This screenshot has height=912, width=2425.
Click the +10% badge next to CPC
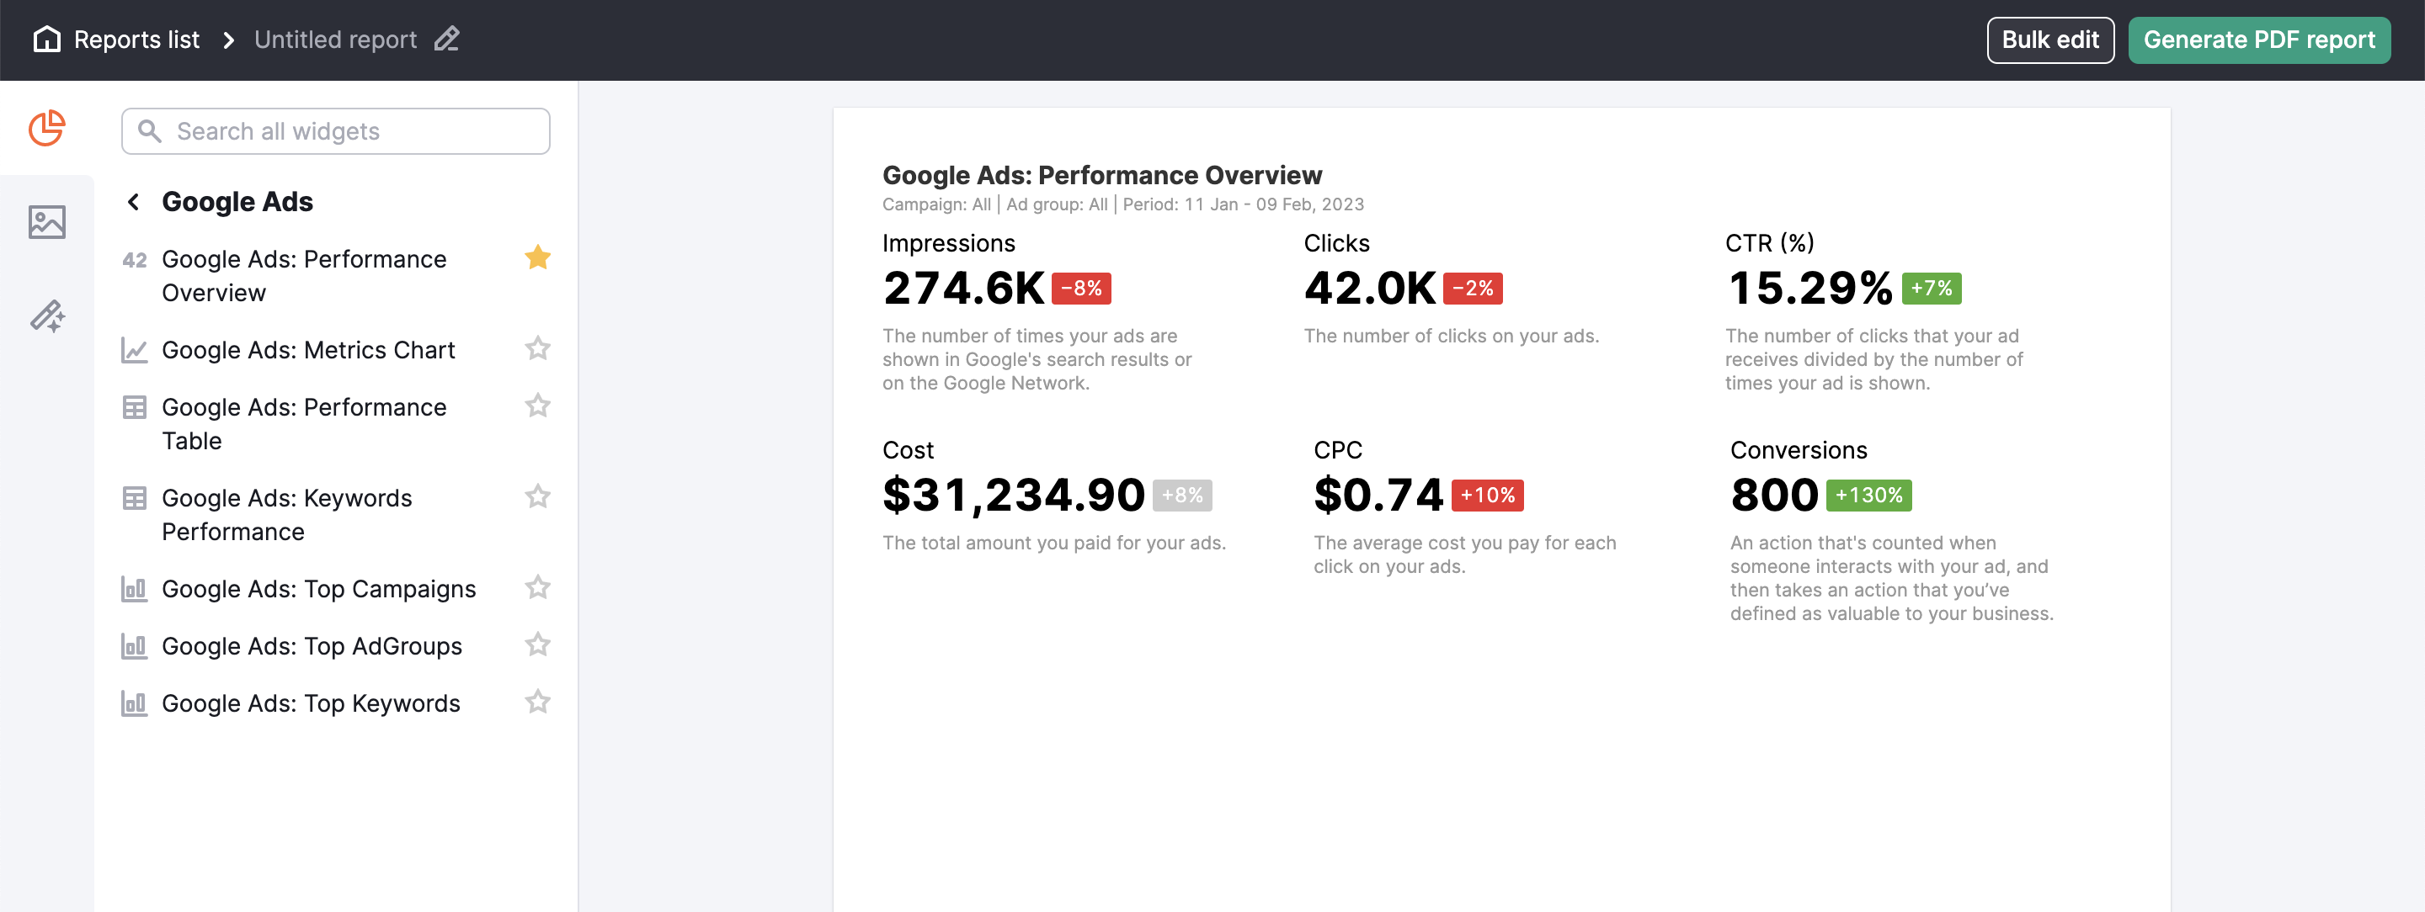(1487, 496)
